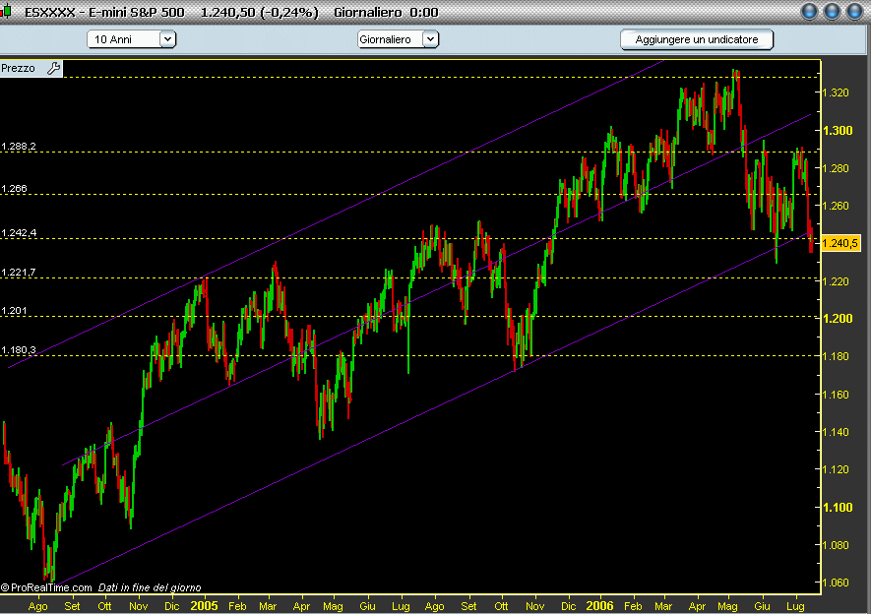Click the 1.300 price axis label
871x614 pixels.
838,131
